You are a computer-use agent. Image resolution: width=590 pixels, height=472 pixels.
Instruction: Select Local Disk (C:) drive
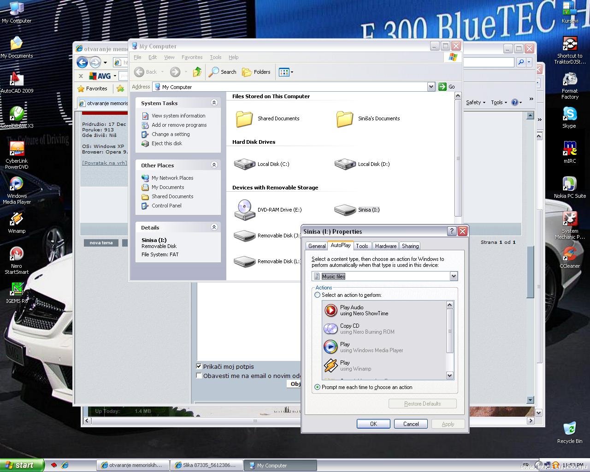(262, 164)
